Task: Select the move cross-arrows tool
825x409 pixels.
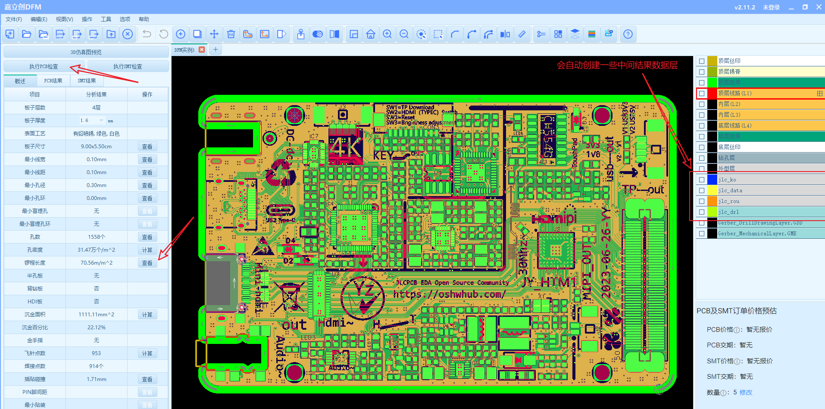Action: coord(214,34)
